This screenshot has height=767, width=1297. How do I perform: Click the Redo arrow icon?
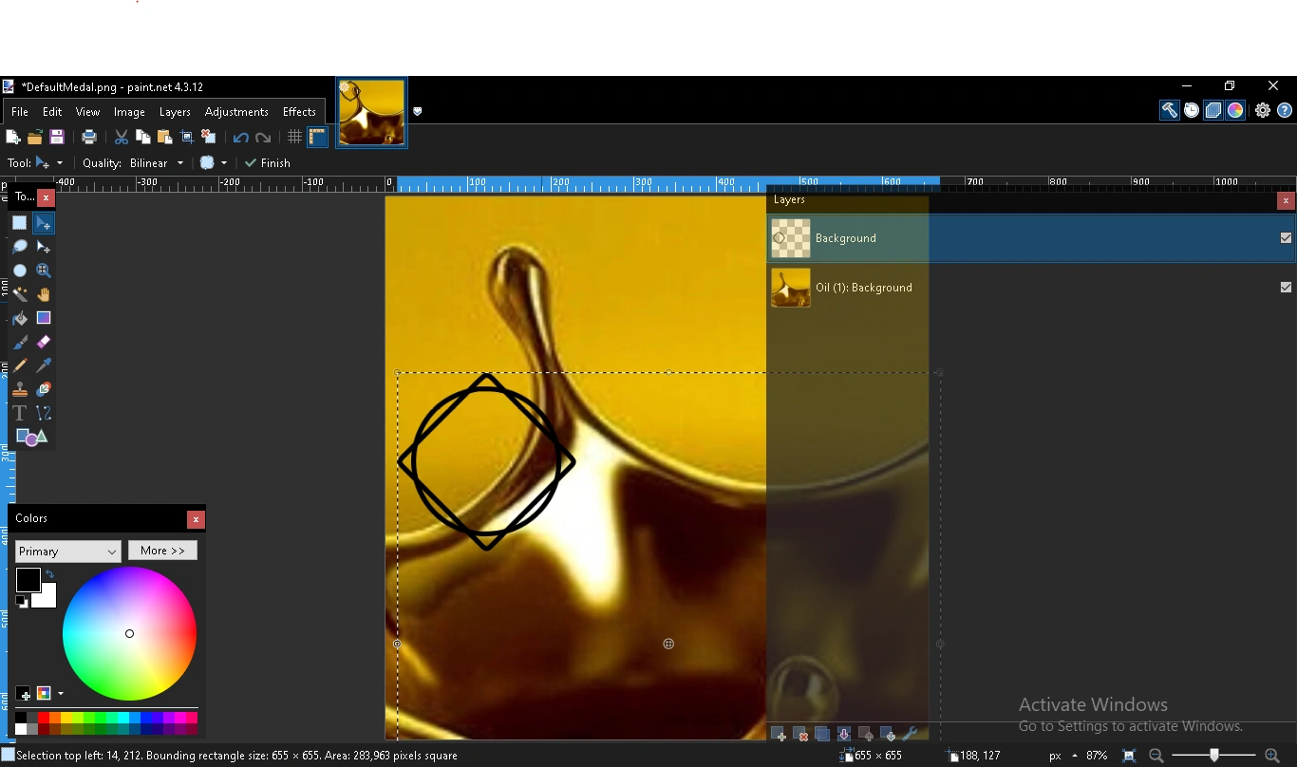pos(264,138)
